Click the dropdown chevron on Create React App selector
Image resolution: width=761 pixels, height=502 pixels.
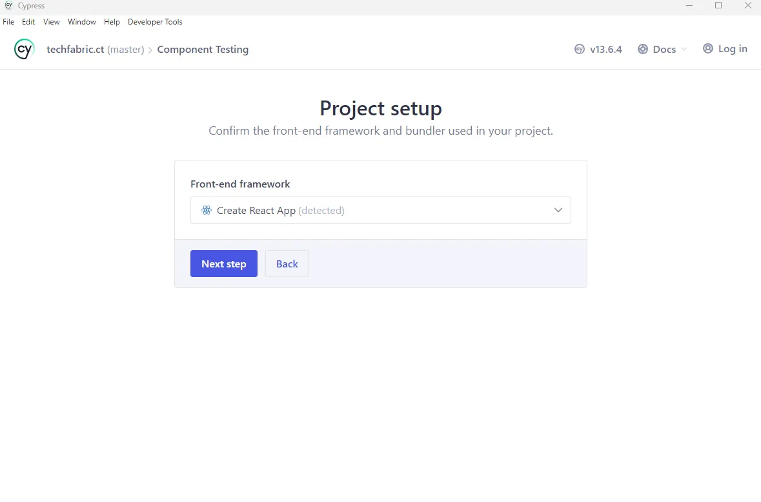558,210
